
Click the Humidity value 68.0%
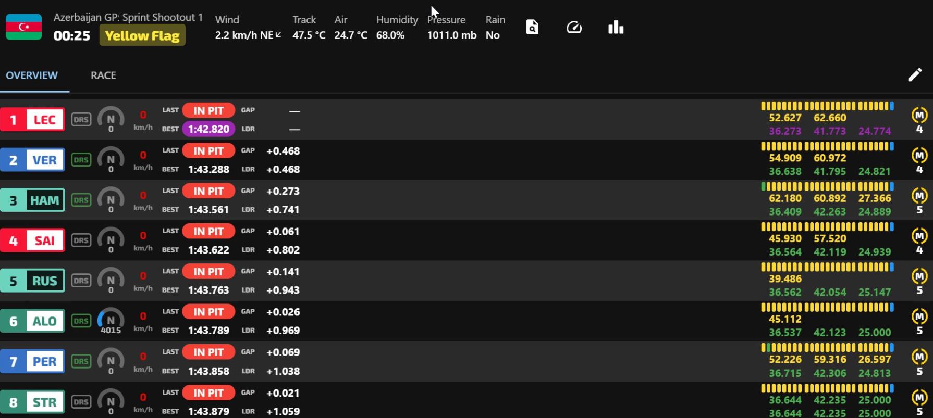(x=390, y=35)
